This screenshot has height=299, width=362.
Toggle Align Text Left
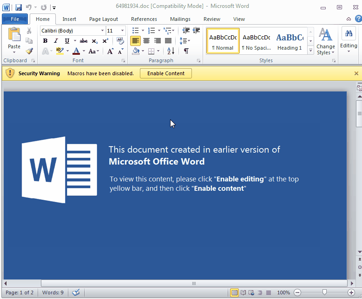[135, 41]
